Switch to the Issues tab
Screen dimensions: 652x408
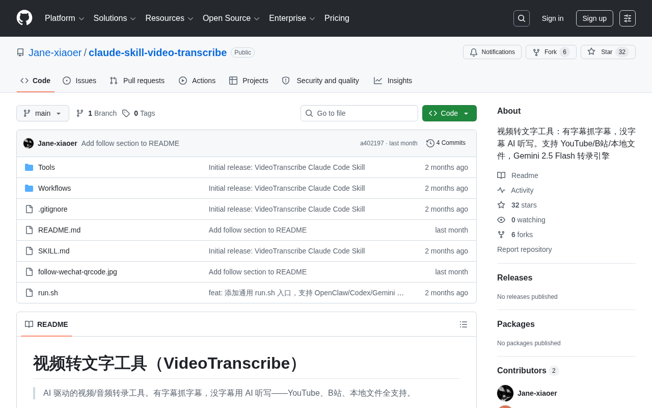click(x=79, y=81)
